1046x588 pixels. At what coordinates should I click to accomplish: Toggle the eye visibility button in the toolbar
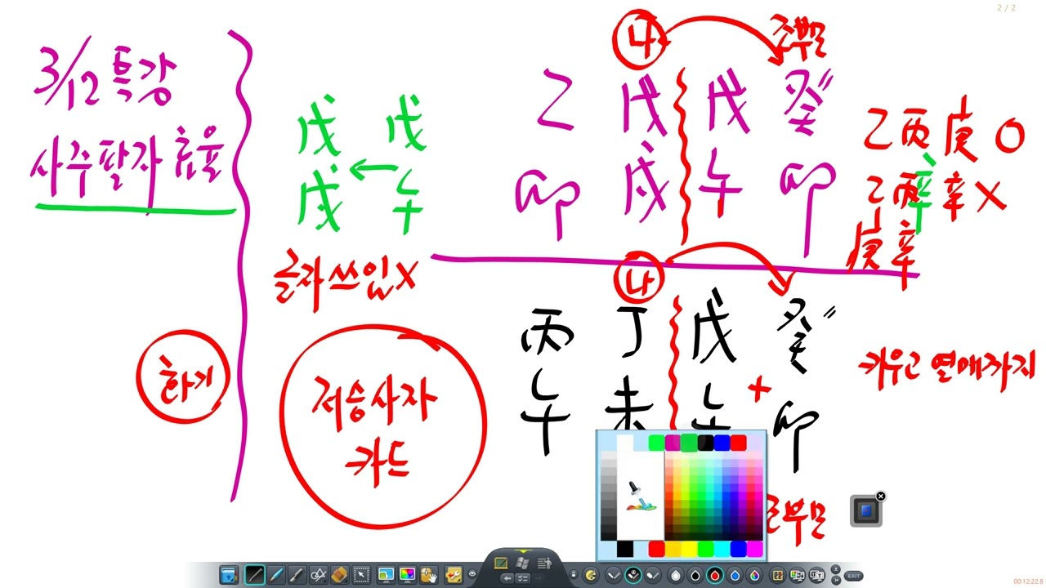[x=472, y=573]
